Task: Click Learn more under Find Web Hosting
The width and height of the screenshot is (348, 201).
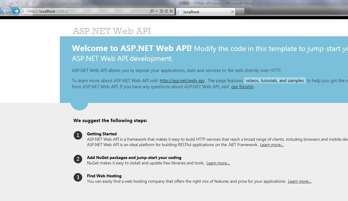Action: click(x=300, y=181)
